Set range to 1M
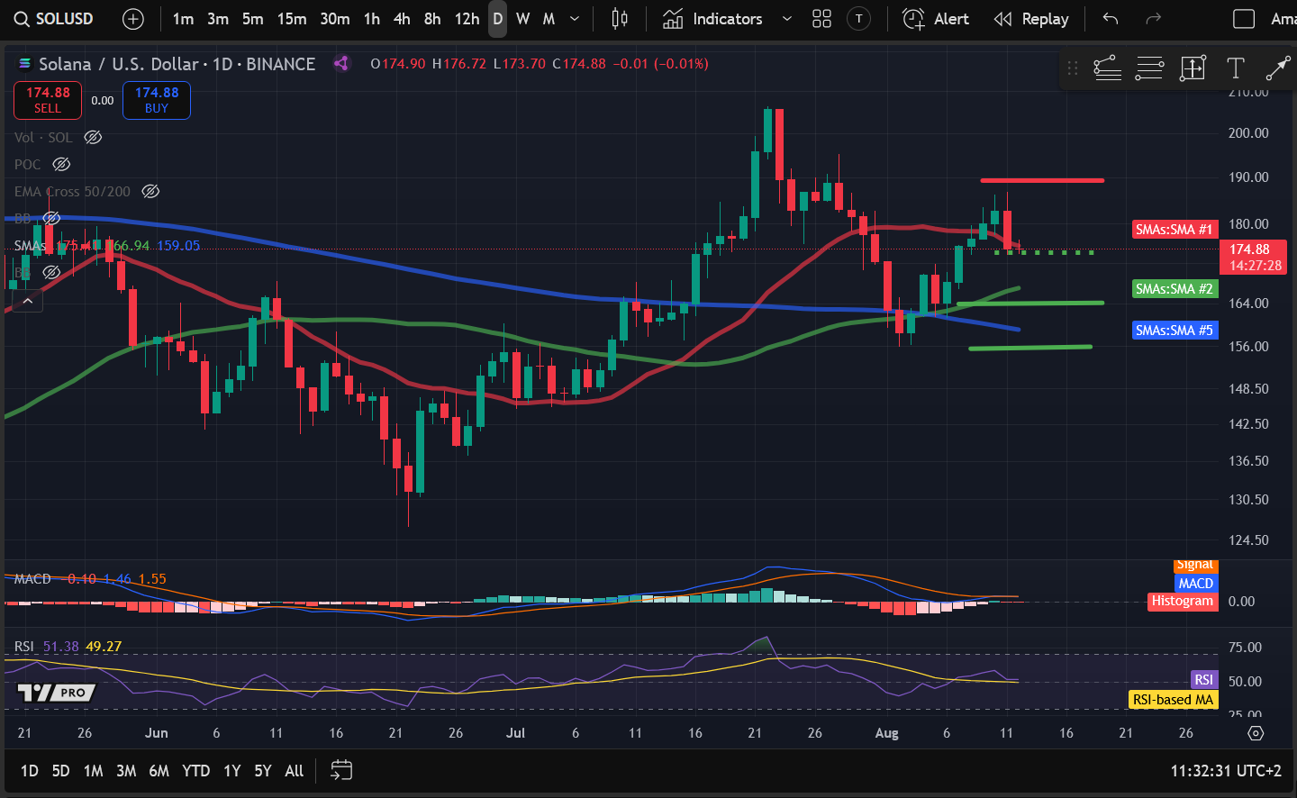 (x=93, y=771)
